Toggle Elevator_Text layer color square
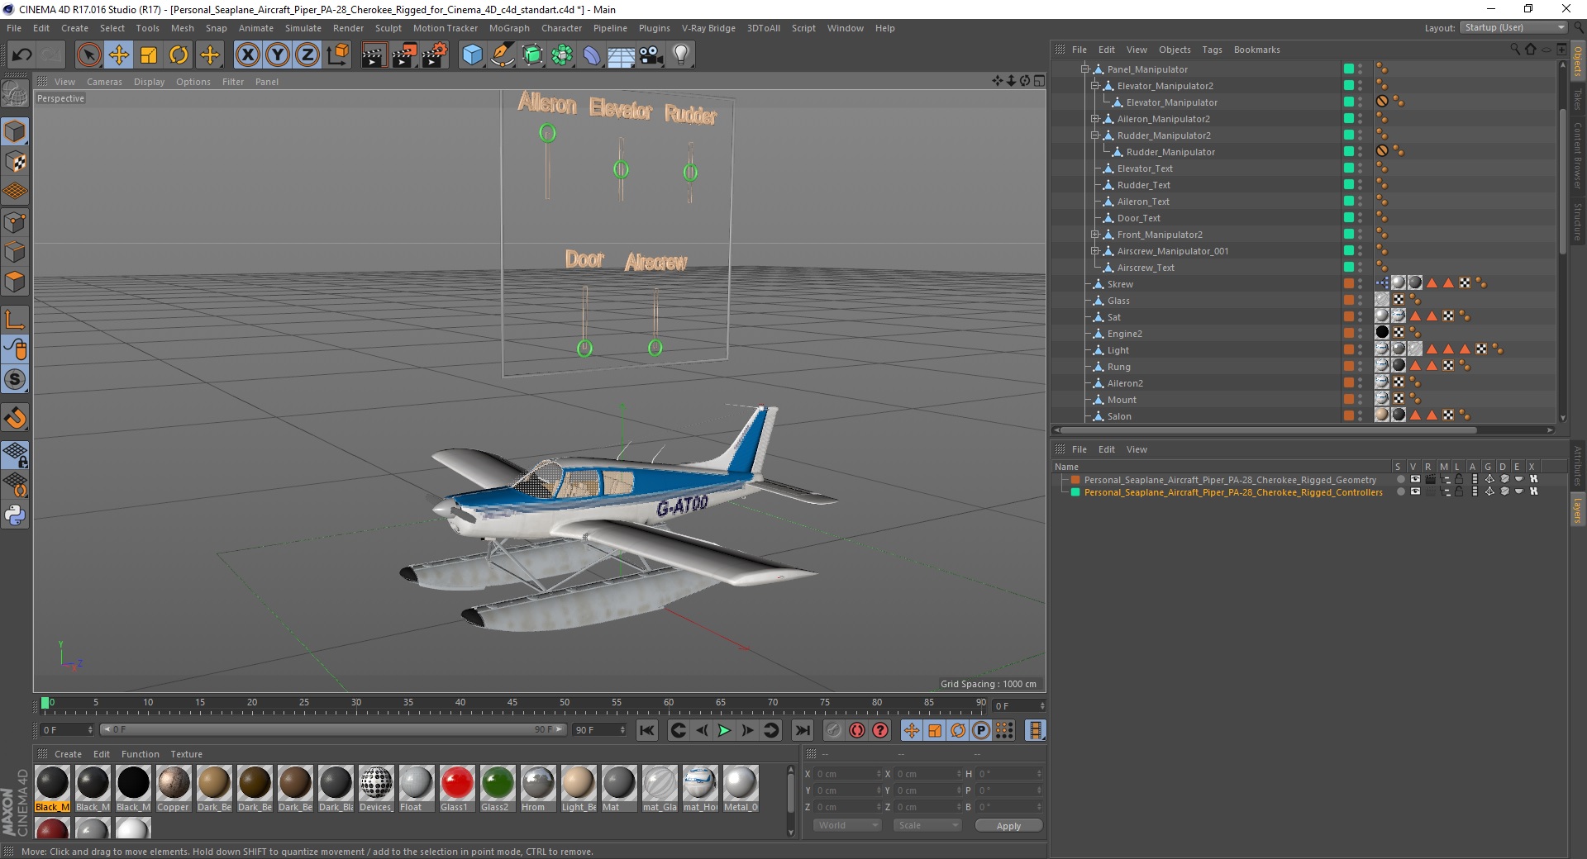Screen dimensions: 1587x859 (1348, 168)
